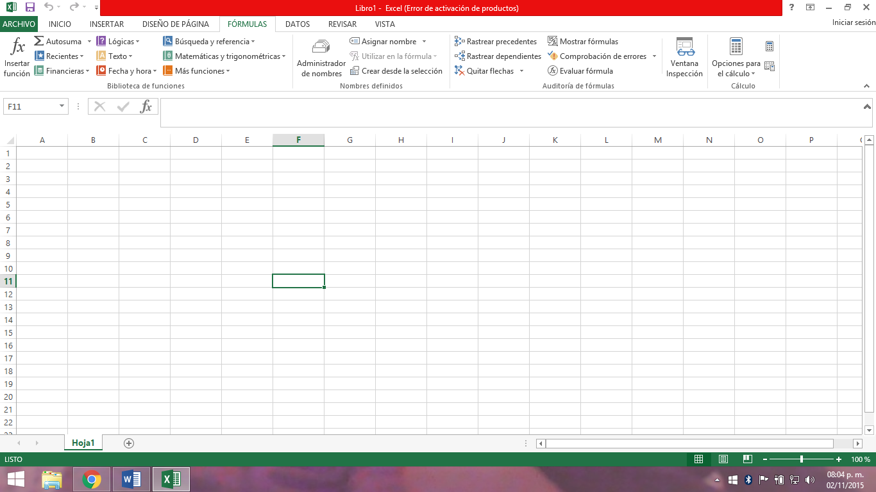876x492 pixels.
Task: Click Iniciar sesión link
Action: 853,22
